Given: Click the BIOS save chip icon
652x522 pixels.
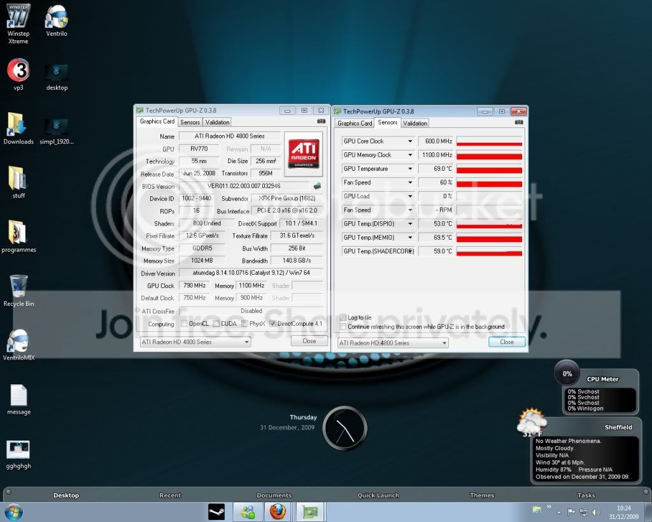Looking at the screenshot, I should pos(317,185).
